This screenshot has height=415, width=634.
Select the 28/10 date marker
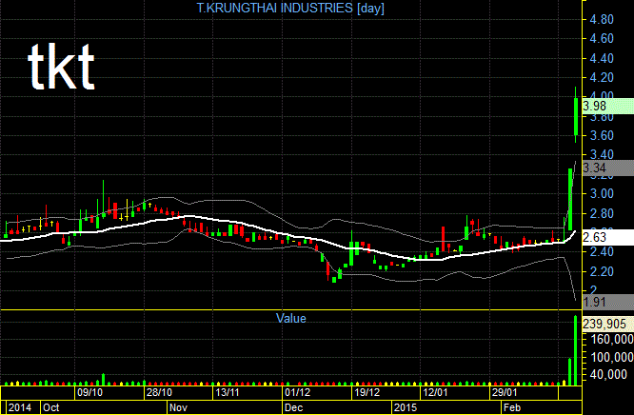(159, 392)
